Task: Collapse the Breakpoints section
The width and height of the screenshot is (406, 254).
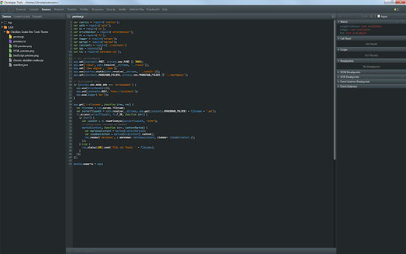Action: point(338,61)
